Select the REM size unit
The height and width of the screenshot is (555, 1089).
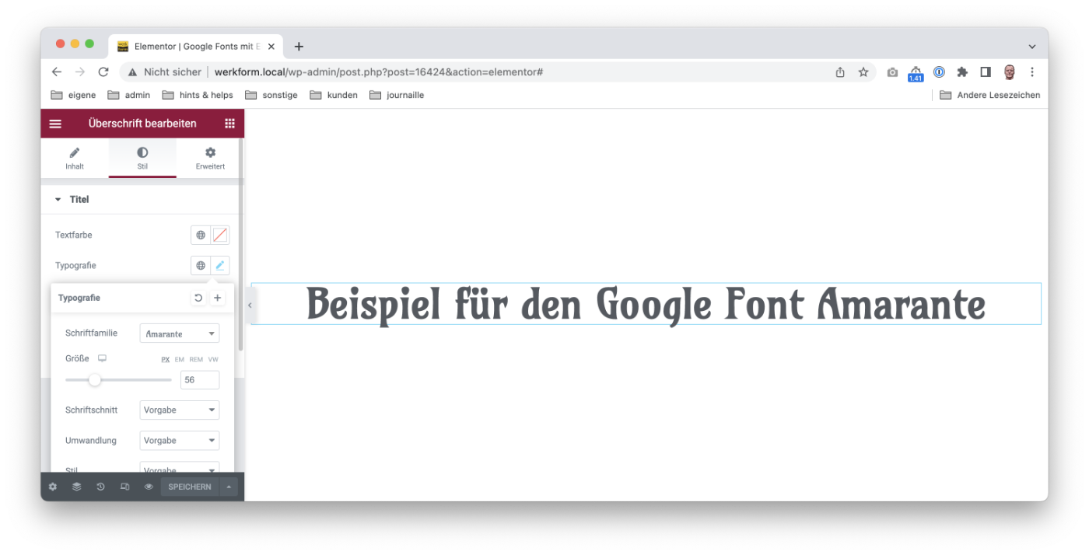[x=196, y=359]
